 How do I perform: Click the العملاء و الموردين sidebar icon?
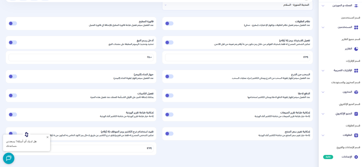coord(356,5)
